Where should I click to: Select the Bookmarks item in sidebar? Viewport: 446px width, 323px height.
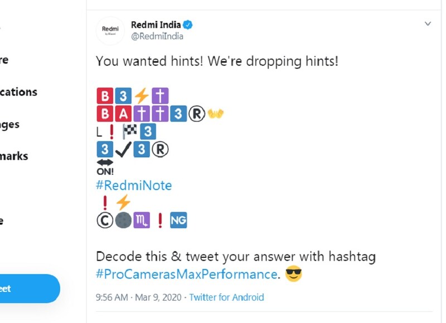pyautogui.click(x=14, y=156)
